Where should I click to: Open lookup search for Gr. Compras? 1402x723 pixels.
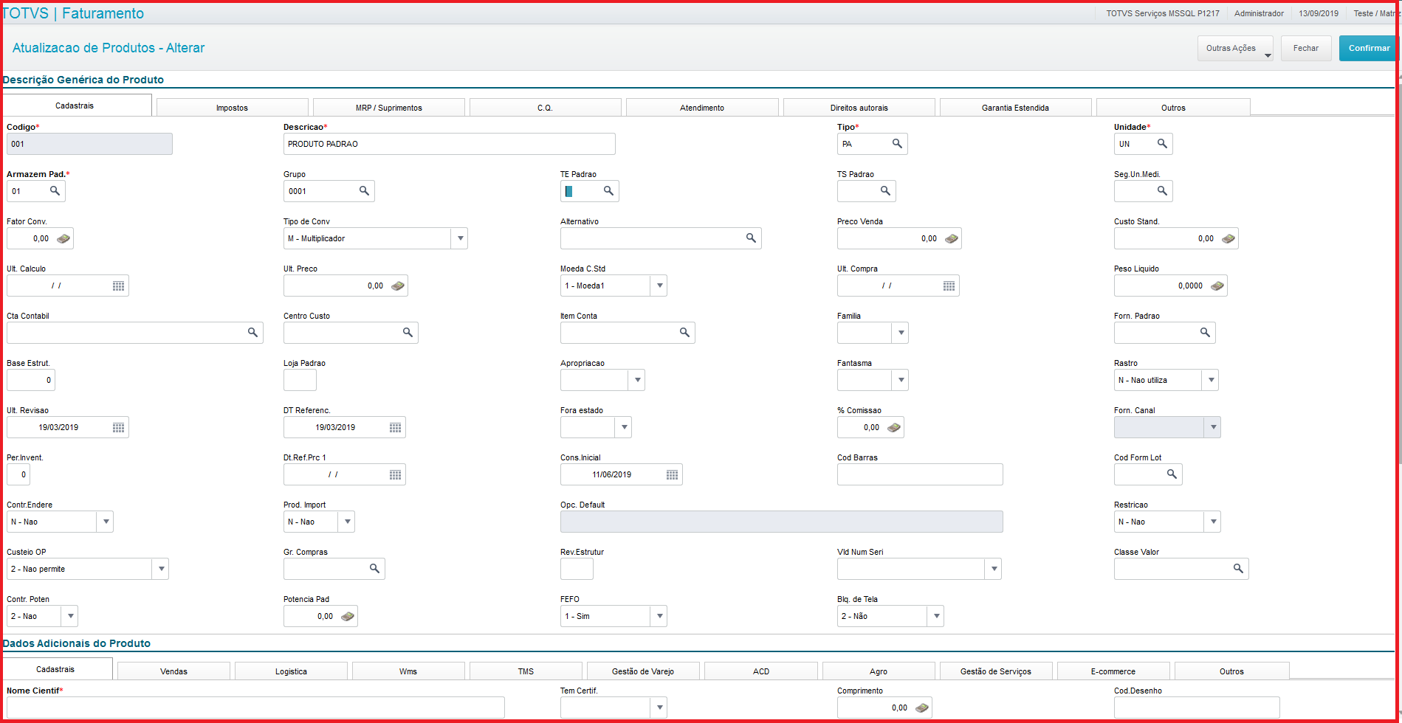click(374, 569)
